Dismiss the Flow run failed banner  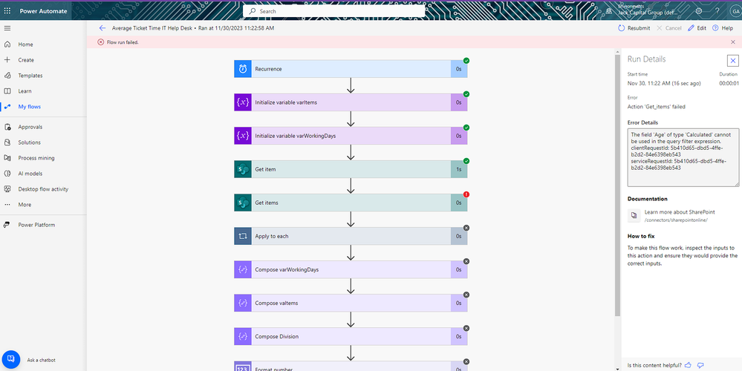pos(733,42)
